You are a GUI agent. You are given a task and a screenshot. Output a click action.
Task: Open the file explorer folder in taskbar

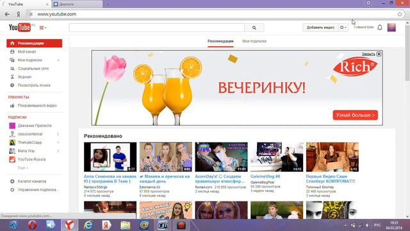(126, 225)
